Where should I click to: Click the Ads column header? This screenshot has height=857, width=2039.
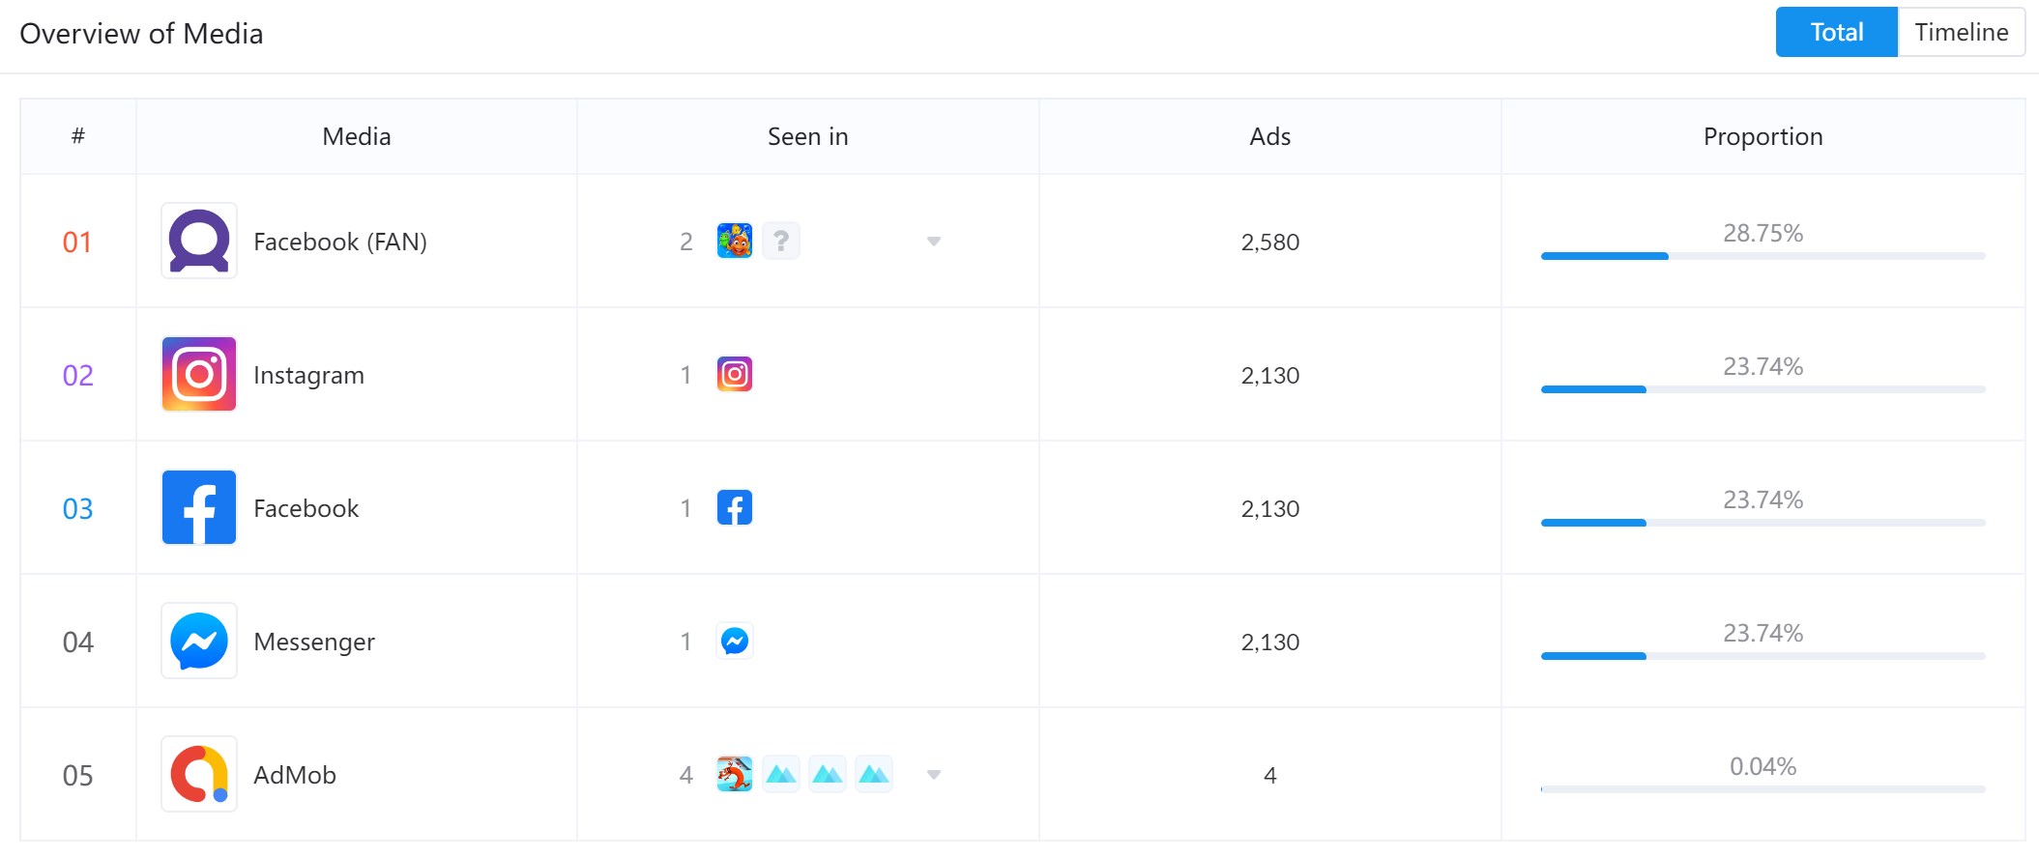[1270, 136]
